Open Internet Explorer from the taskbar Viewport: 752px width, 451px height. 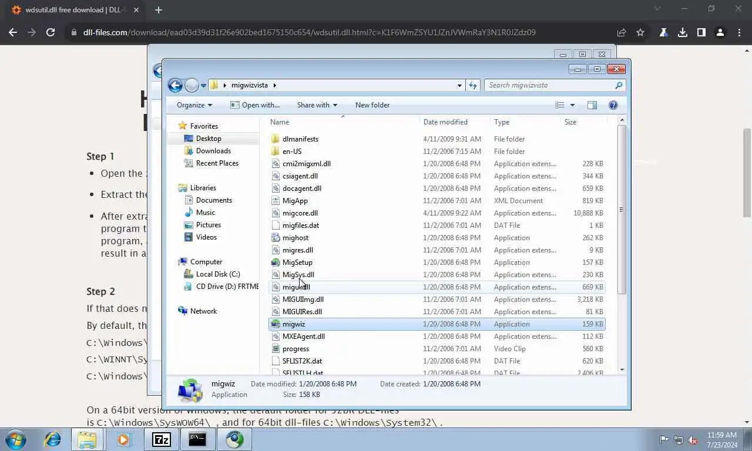pyautogui.click(x=52, y=439)
